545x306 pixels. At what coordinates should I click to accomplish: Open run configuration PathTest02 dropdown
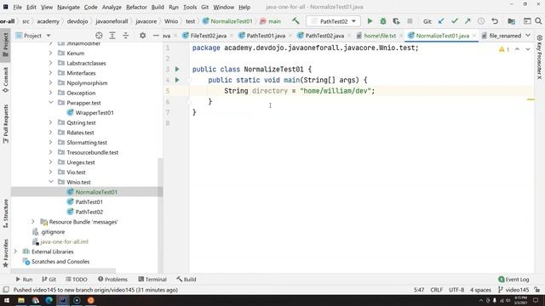(x=333, y=21)
